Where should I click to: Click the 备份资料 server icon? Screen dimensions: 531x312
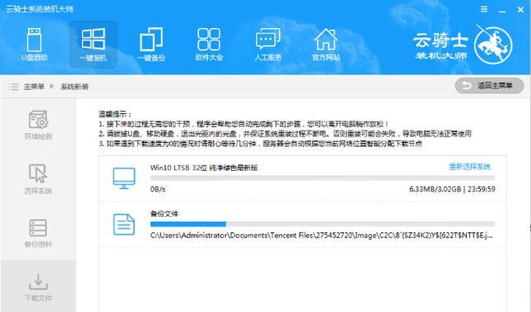click(x=38, y=227)
